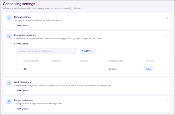Click the Budget and census people icon

[x=9, y=101]
